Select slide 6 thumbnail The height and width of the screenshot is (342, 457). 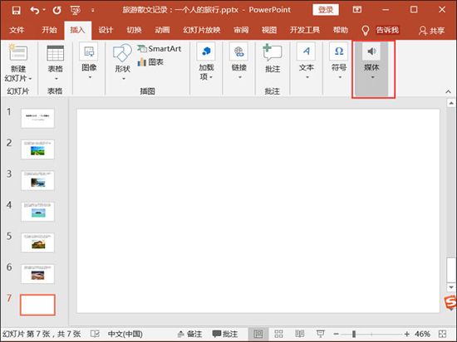(37, 274)
